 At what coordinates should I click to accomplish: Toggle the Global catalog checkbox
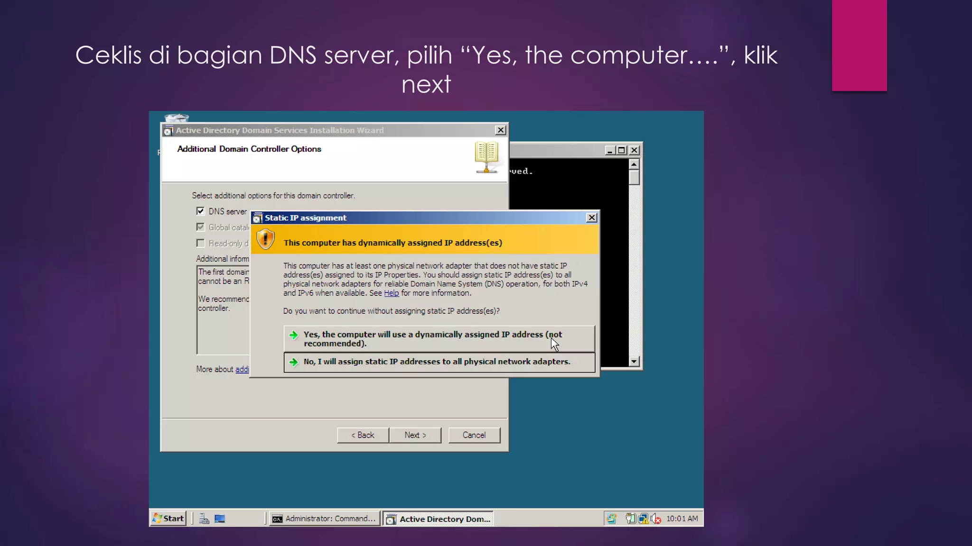click(x=200, y=227)
